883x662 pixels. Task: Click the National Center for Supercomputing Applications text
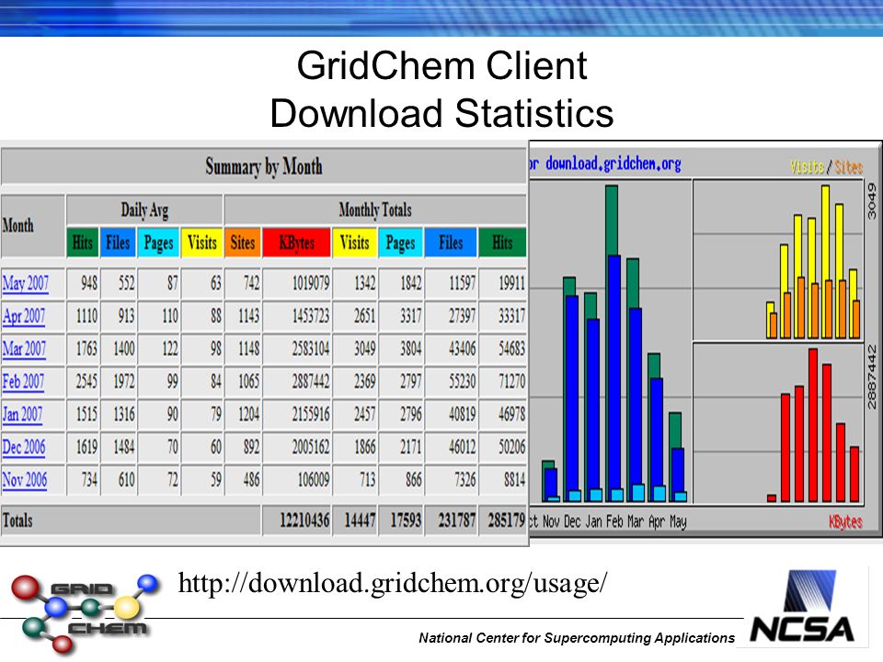point(577,638)
